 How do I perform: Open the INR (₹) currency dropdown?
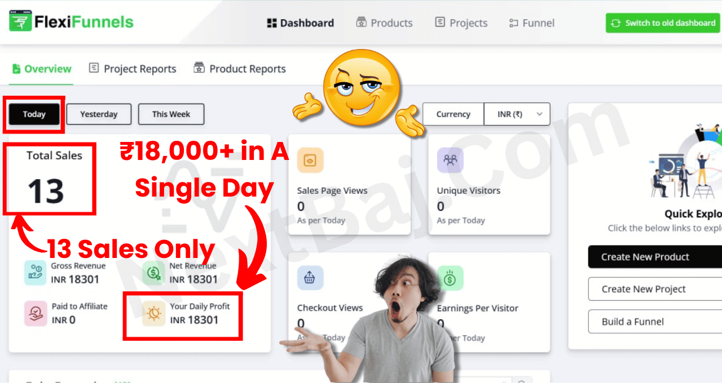click(x=517, y=114)
